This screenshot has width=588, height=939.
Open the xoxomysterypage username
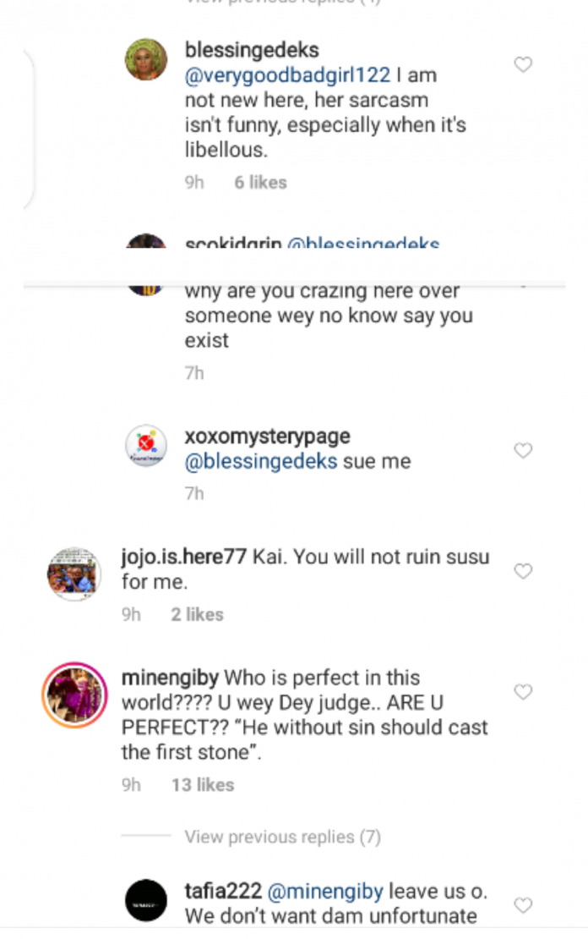tap(267, 437)
